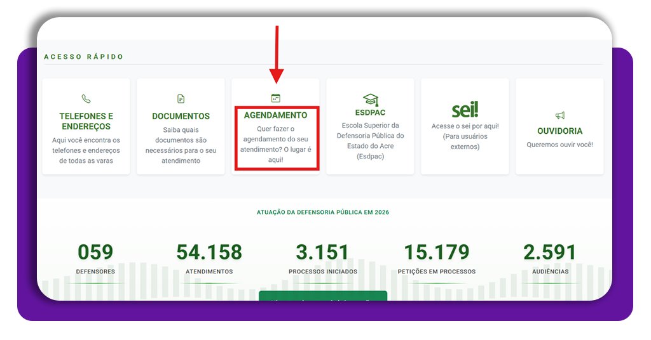Click the 3.151 Processos Iniciados figure

pos(322,252)
